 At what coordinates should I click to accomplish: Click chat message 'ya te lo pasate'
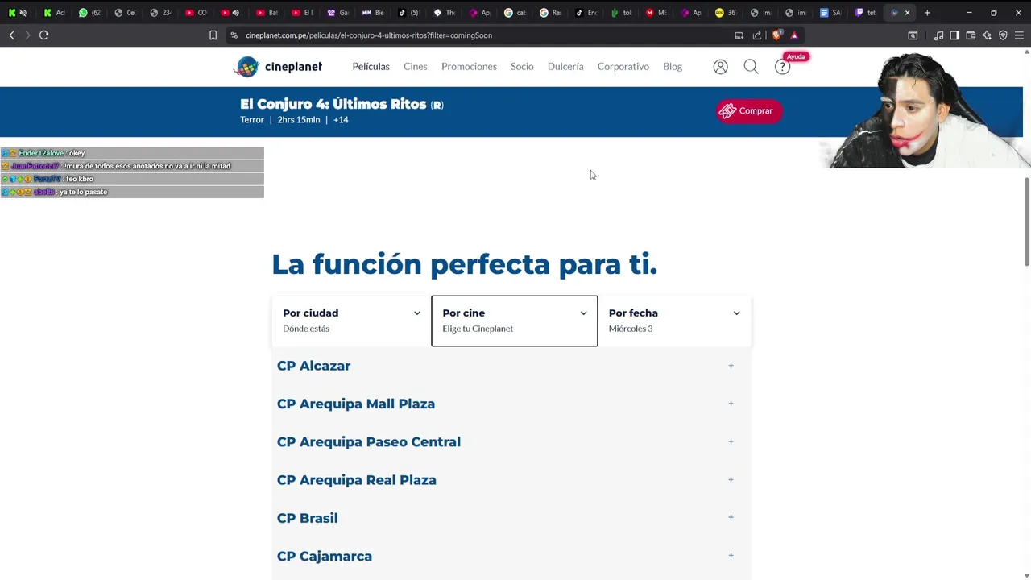[132, 192]
